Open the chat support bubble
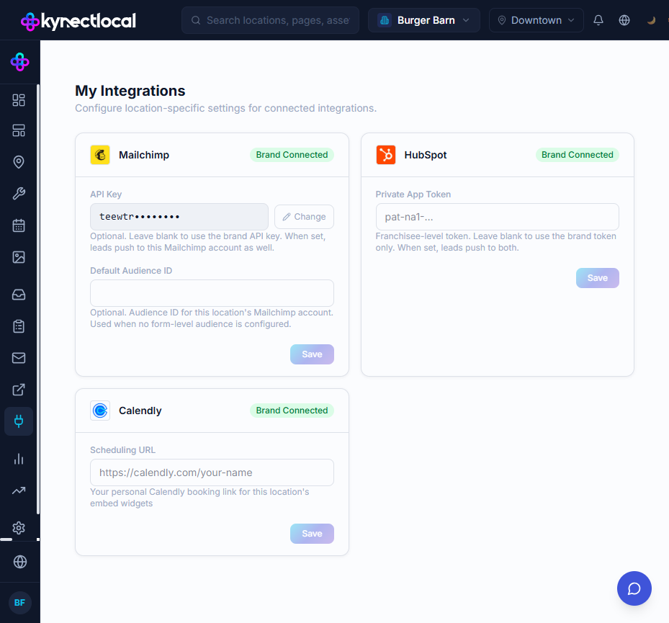Screen dimensions: 669x623 pyautogui.click(x=634, y=588)
